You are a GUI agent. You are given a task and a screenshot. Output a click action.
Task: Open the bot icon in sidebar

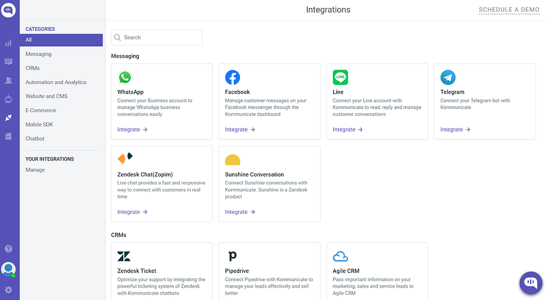9,99
